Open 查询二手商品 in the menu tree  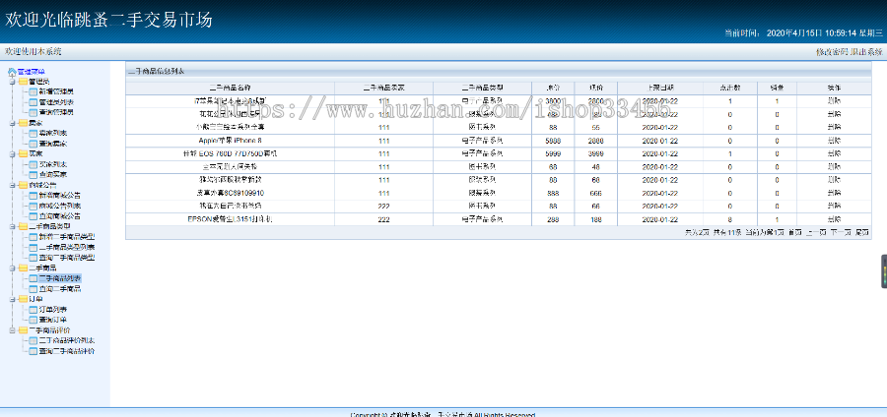coord(60,288)
